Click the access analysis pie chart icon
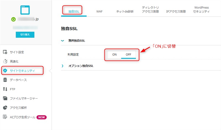The width and height of the screenshot is (221, 130). coord(5,107)
